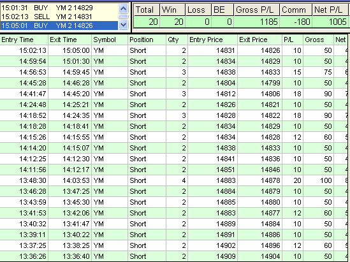This screenshot has height=262, width=350.
Task: Sort by Exit Price column header
Action: pos(259,40)
